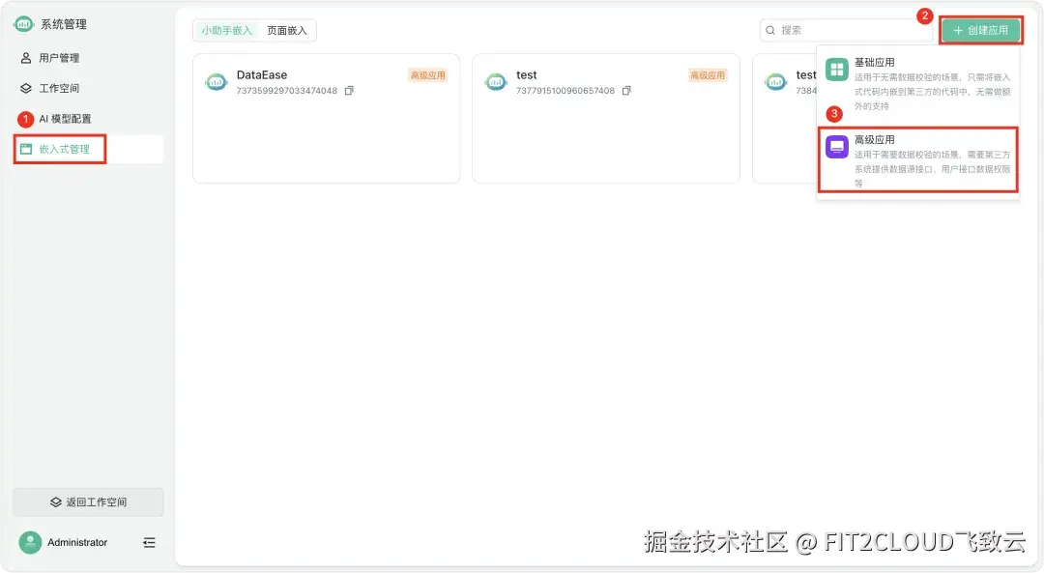This screenshot has height=573, width=1044.
Task: Copy the DataEase application ID
Action: tap(349, 91)
